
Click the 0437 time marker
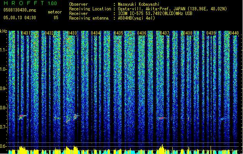165,33
